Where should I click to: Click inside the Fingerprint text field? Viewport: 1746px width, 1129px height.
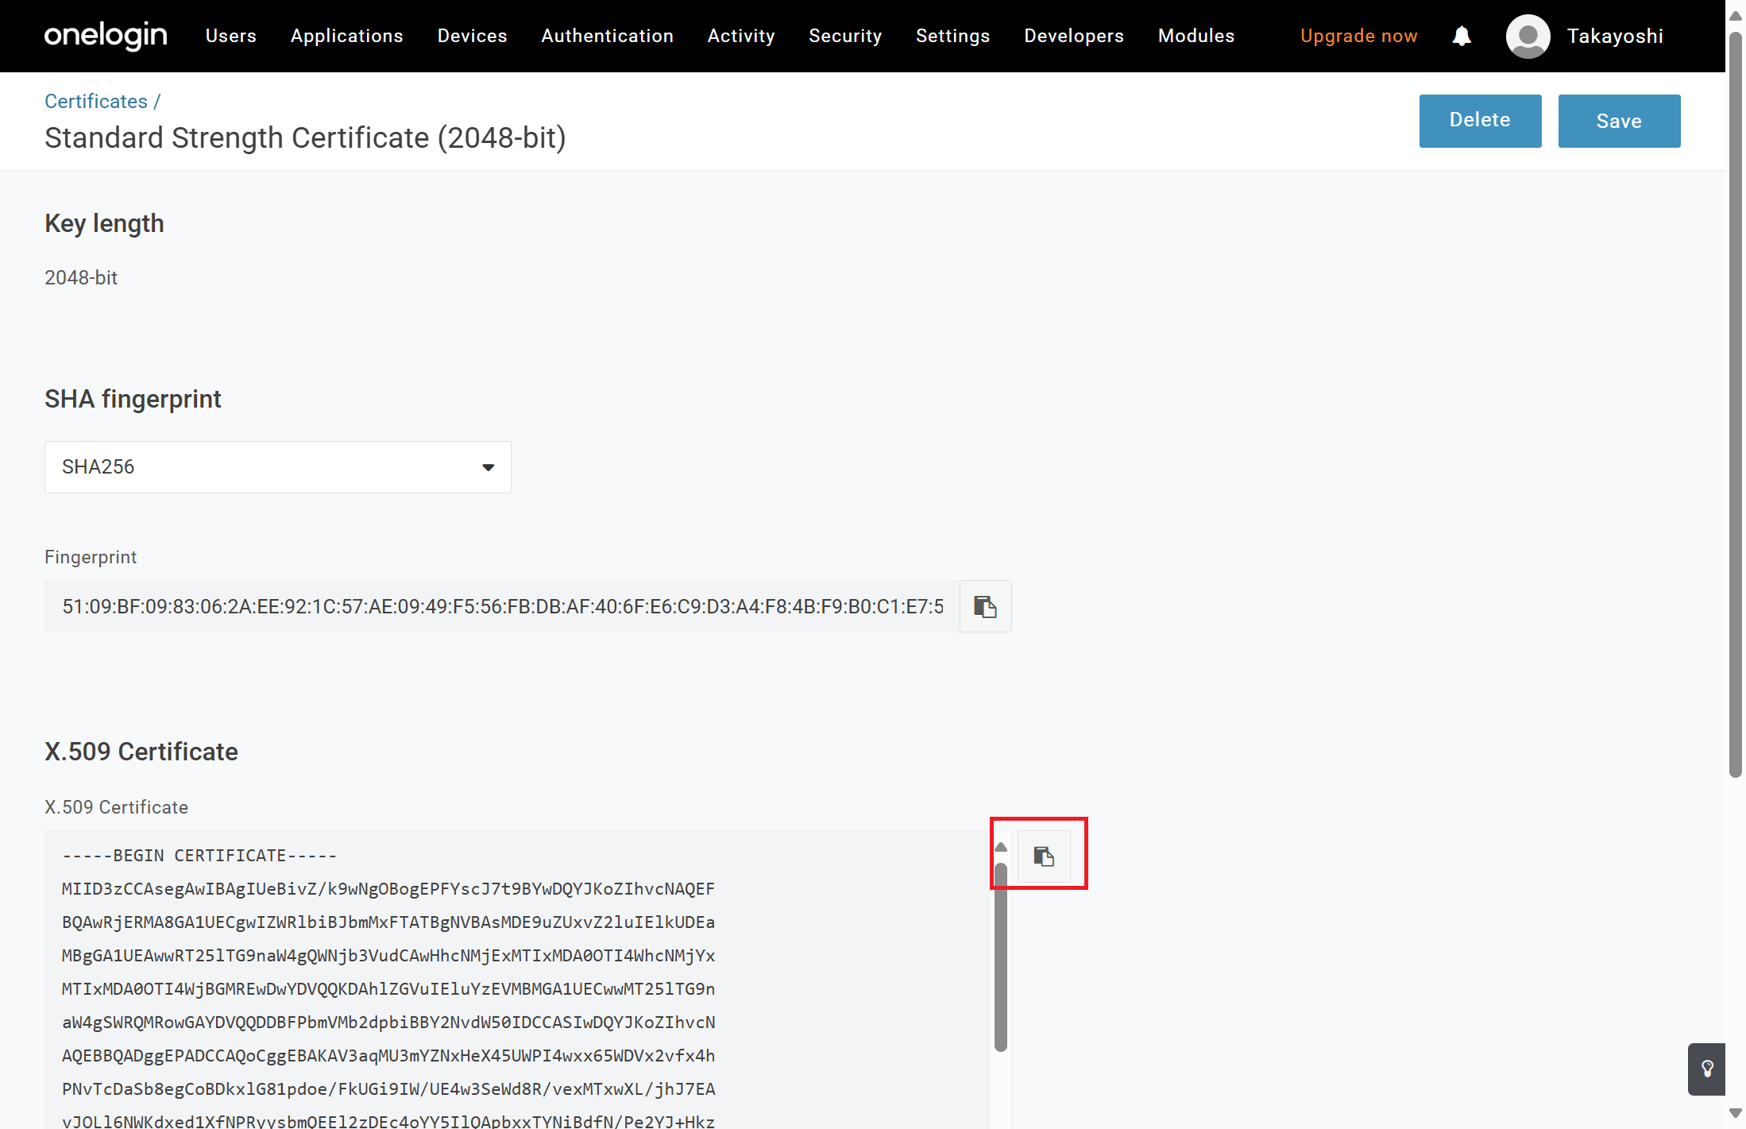(502, 606)
